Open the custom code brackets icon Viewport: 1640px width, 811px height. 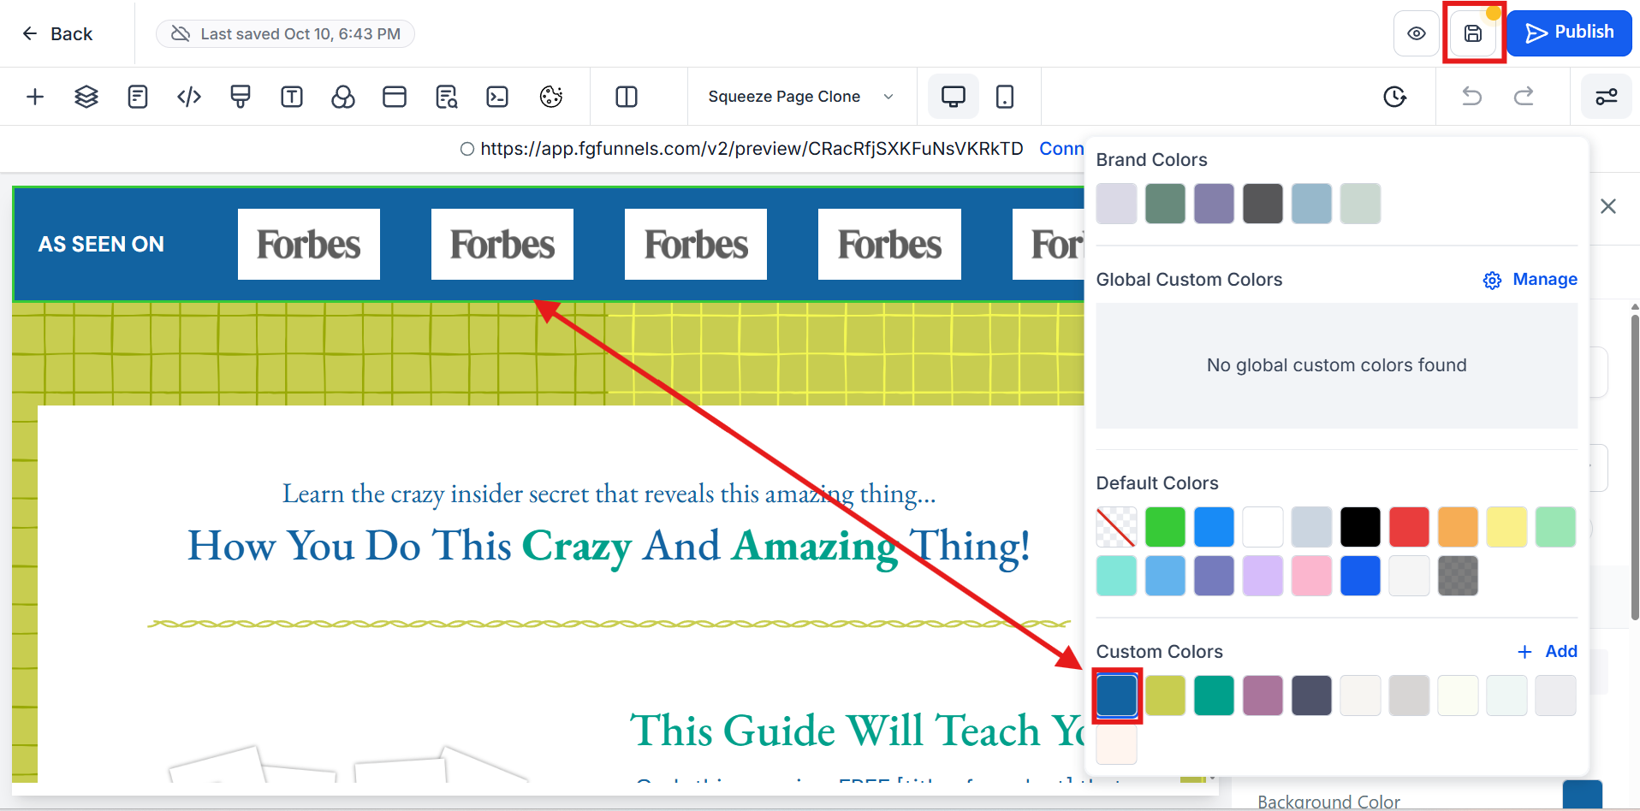(189, 97)
